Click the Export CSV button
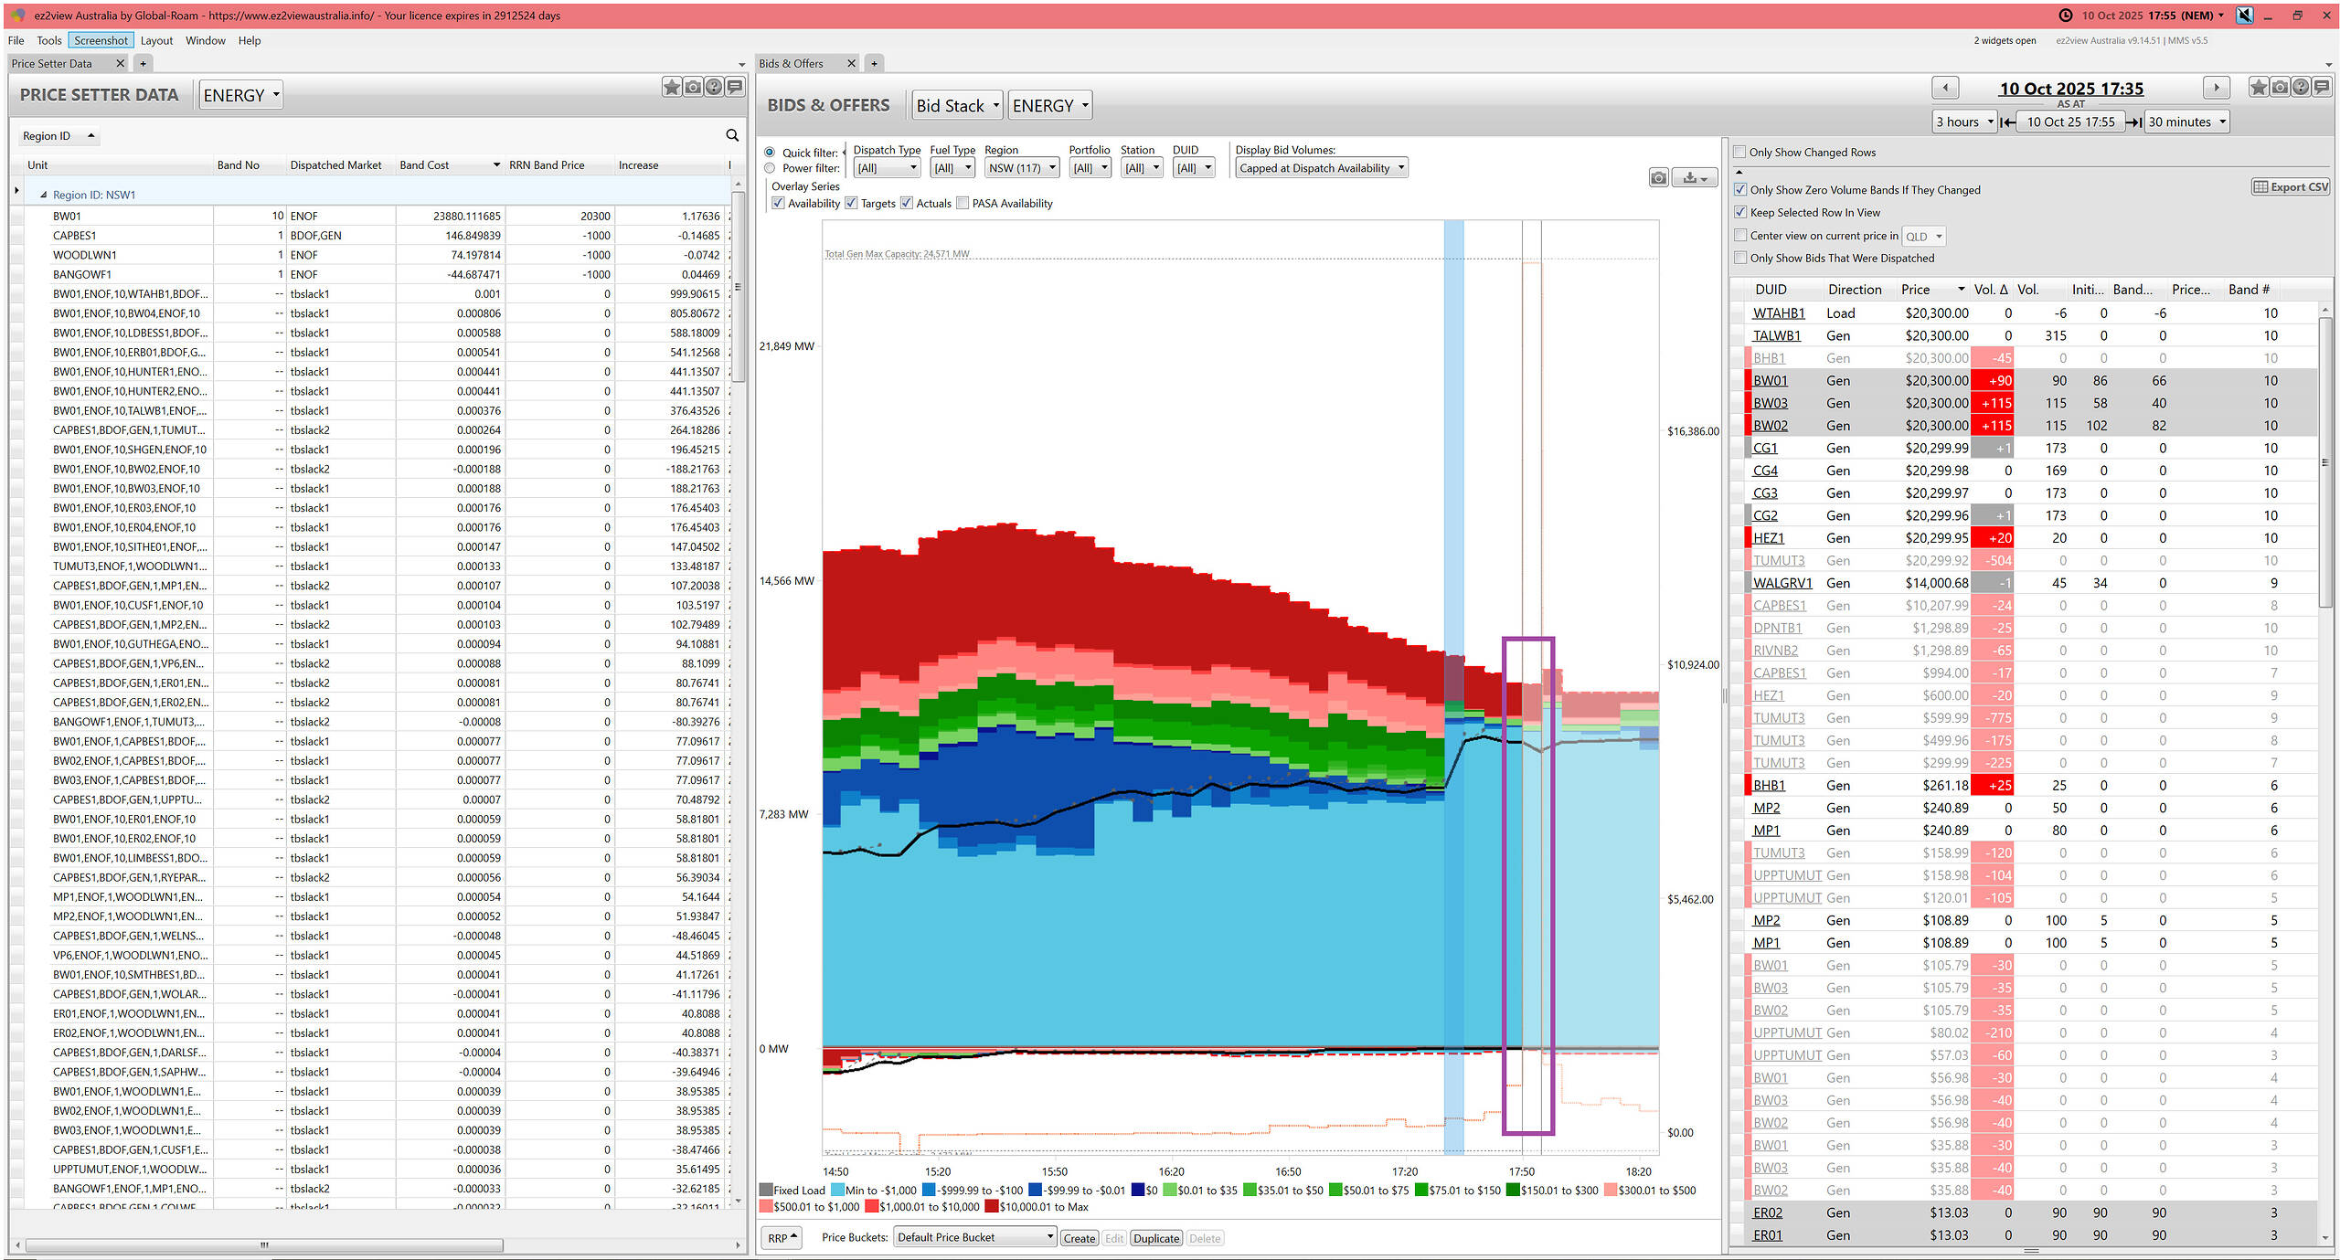The height and width of the screenshot is (1260, 2340). point(2290,187)
